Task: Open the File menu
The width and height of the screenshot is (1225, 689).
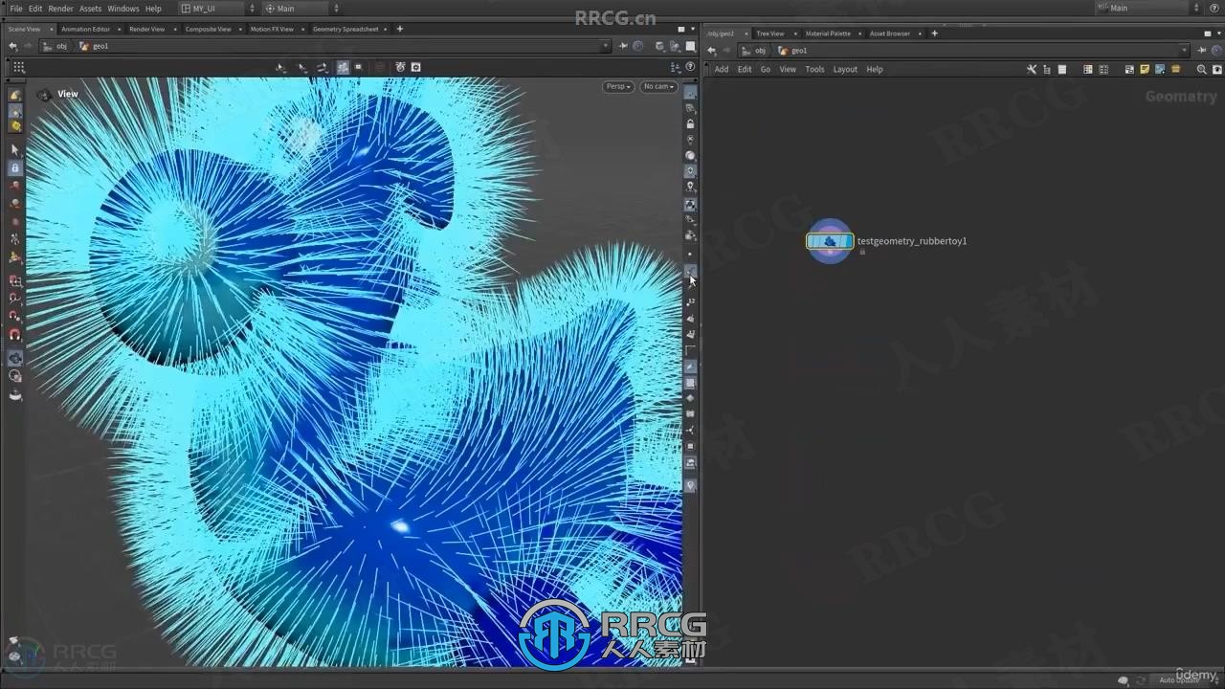Action: pos(15,9)
